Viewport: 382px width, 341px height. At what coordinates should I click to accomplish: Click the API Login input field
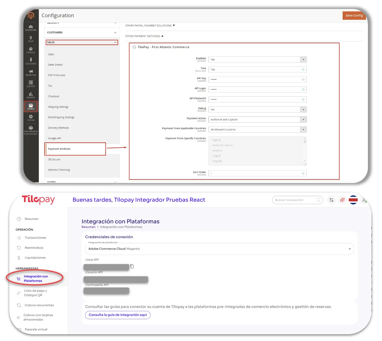pyautogui.click(x=258, y=90)
